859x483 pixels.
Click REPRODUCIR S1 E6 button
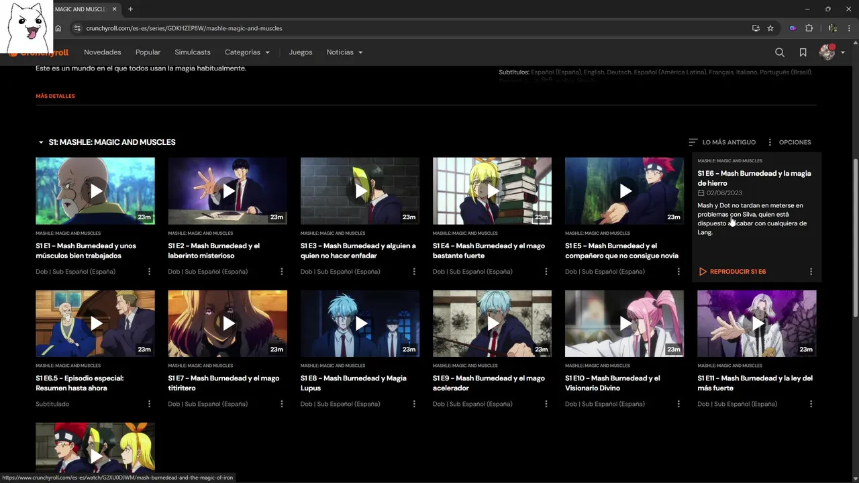pyautogui.click(x=732, y=272)
